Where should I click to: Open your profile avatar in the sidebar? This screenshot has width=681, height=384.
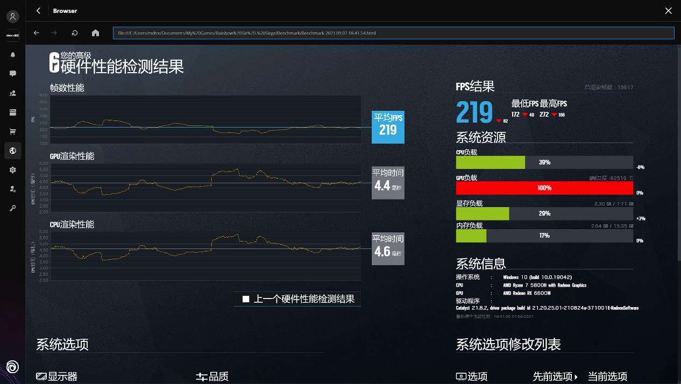point(12,16)
